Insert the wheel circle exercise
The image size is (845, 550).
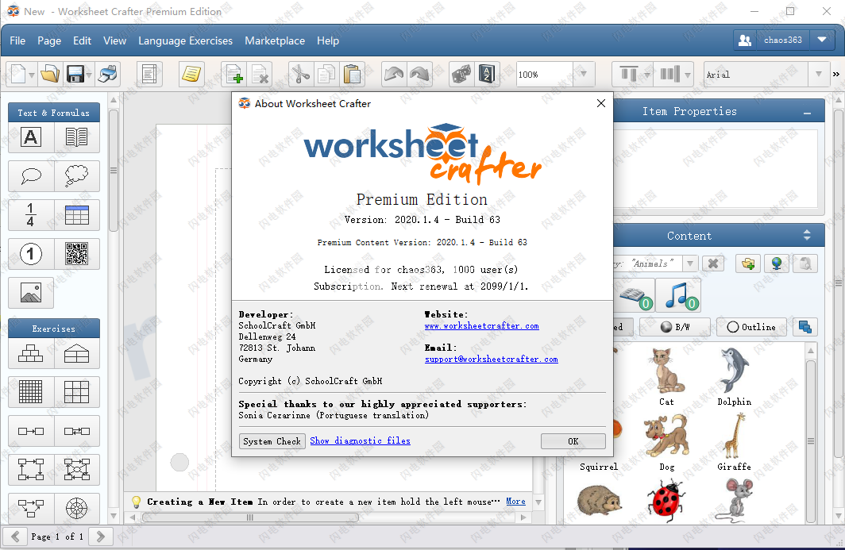pyautogui.click(x=76, y=508)
